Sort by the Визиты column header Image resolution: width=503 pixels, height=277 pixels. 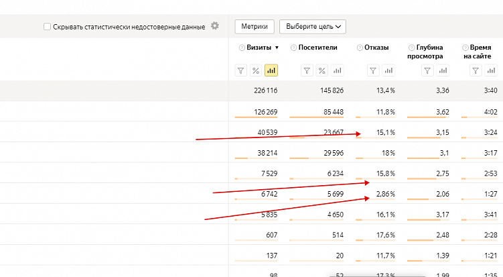click(259, 48)
